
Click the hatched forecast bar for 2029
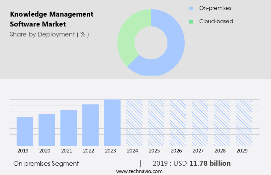tap(244, 123)
